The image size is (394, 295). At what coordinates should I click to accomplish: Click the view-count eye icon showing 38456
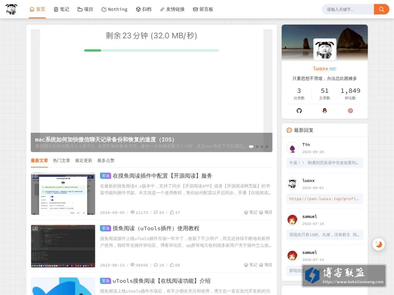tap(133, 265)
